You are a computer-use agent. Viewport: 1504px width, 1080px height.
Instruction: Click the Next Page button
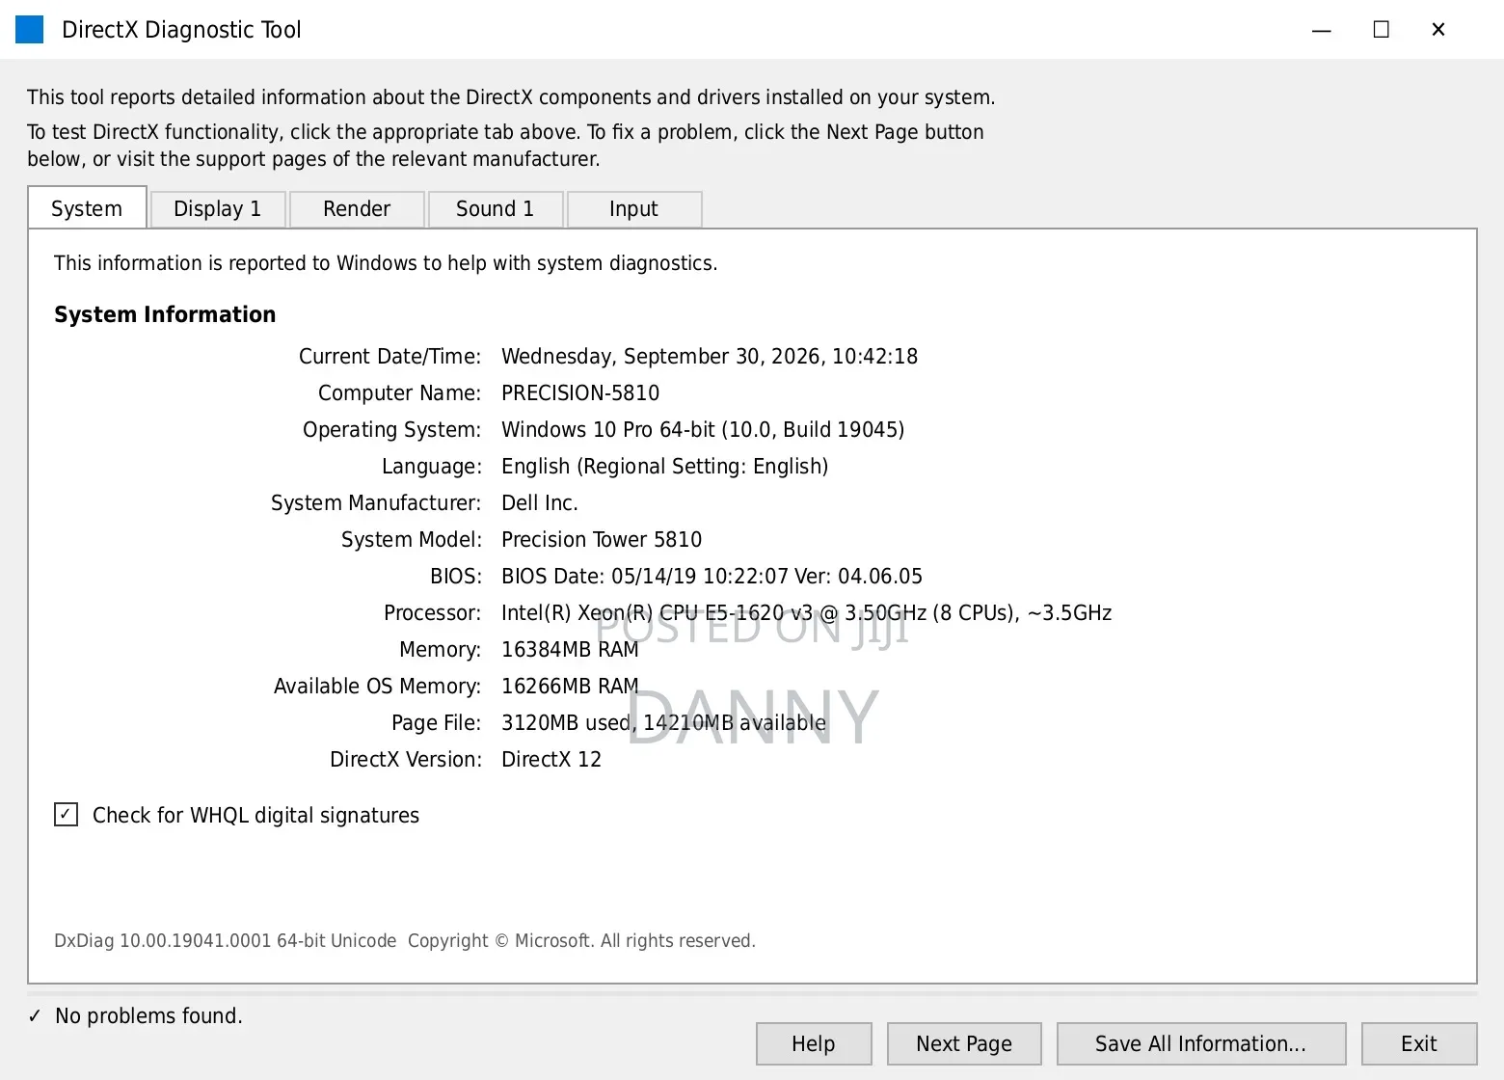coord(964,1043)
